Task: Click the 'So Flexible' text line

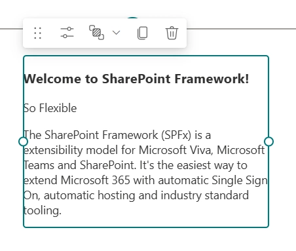Action: (x=50, y=108)
